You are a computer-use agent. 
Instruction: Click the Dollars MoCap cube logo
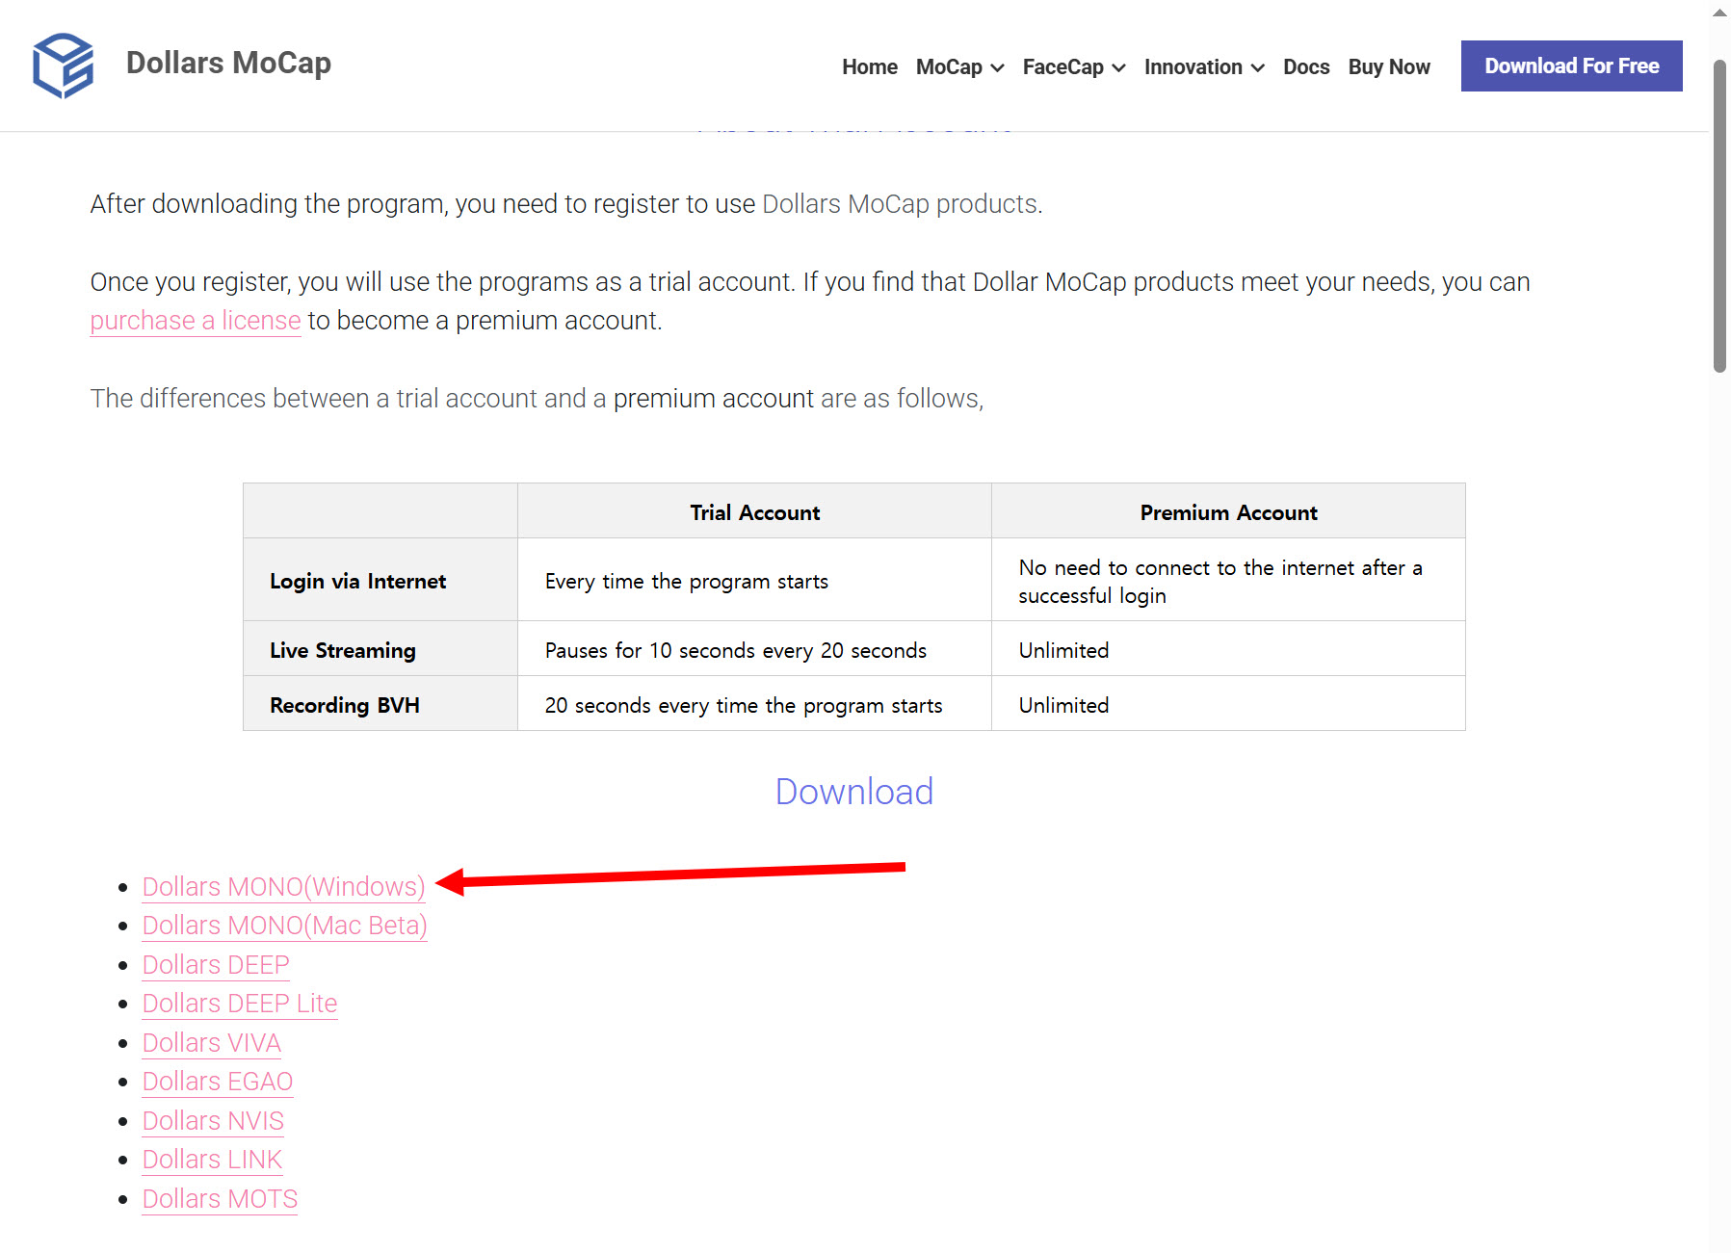pyautogui.click(x=63, y=65)
